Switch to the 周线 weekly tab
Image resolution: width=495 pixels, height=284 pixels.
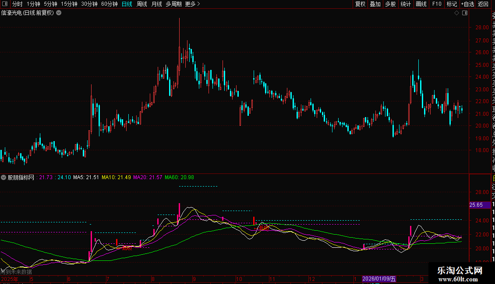point(142,4)
